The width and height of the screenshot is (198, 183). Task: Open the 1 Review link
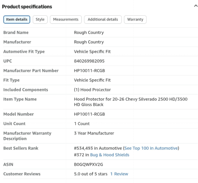click(x=119, y=174)
